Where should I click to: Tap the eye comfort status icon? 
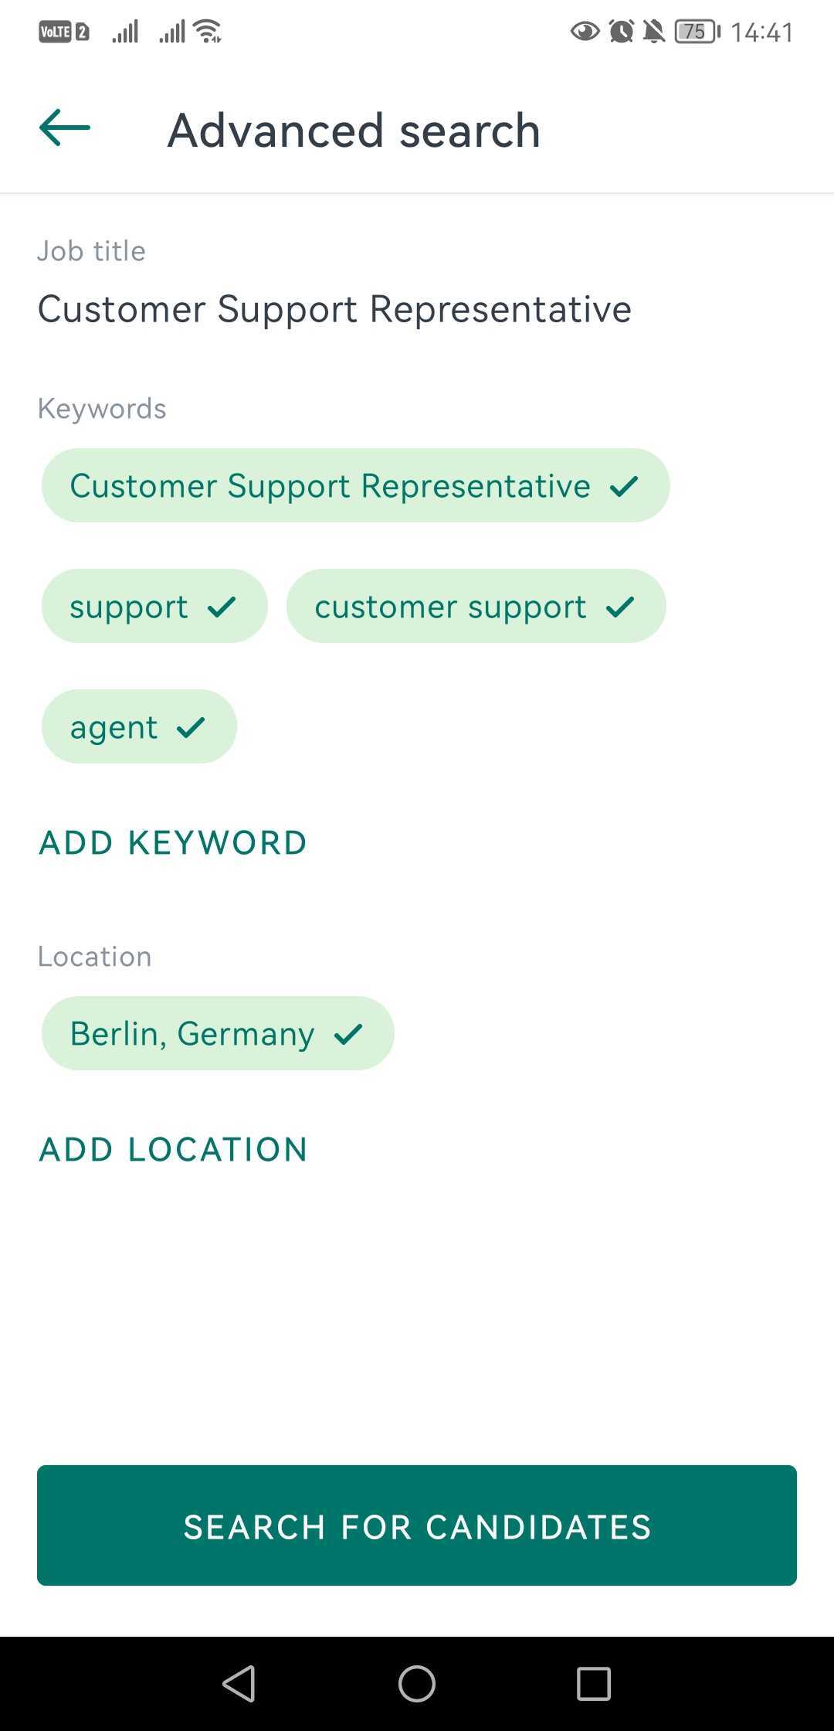(x=585, y=32)
